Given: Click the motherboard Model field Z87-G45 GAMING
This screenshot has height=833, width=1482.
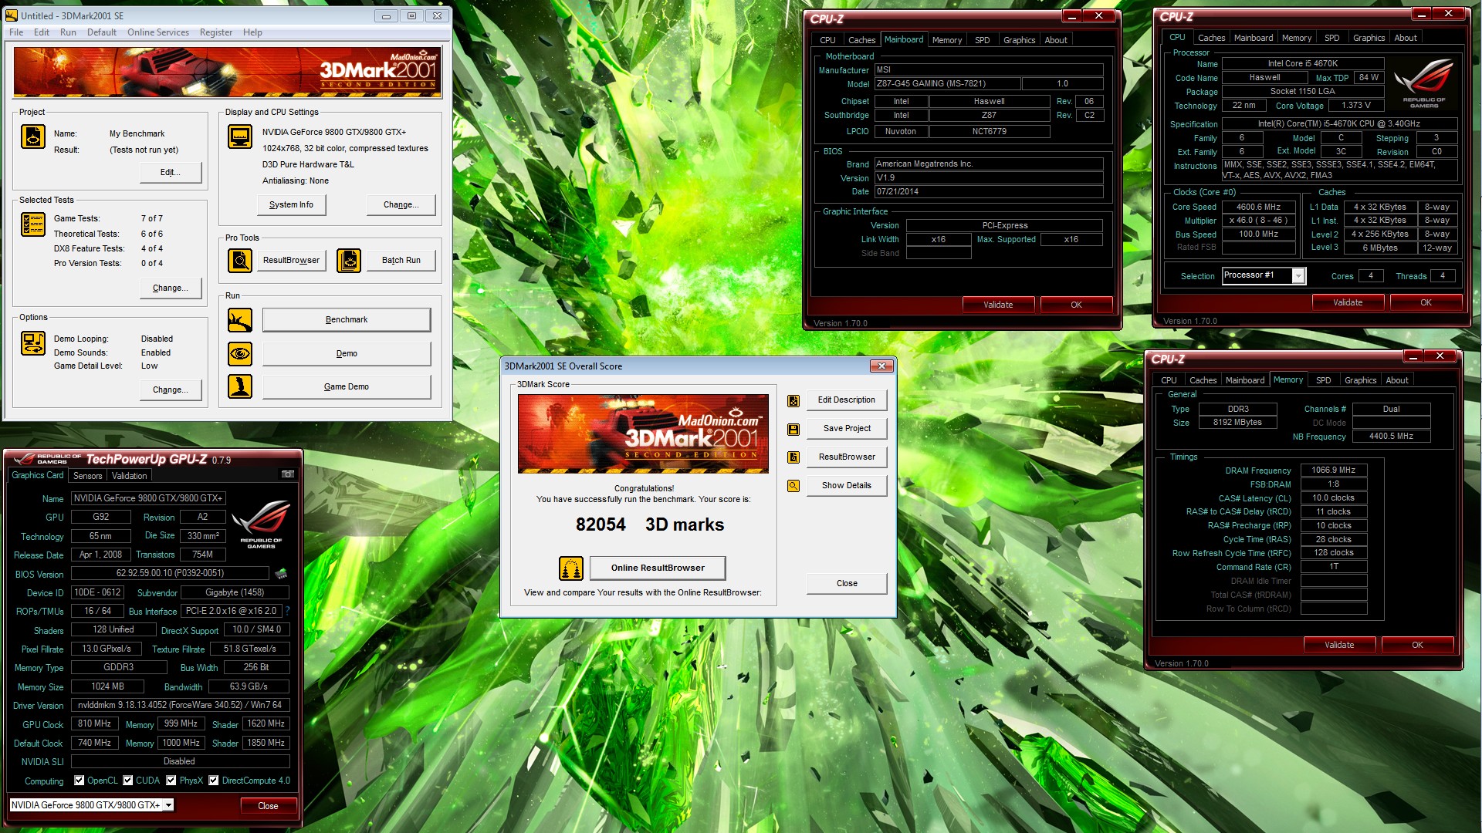Looking at the screenshot, I should (948, 83).
